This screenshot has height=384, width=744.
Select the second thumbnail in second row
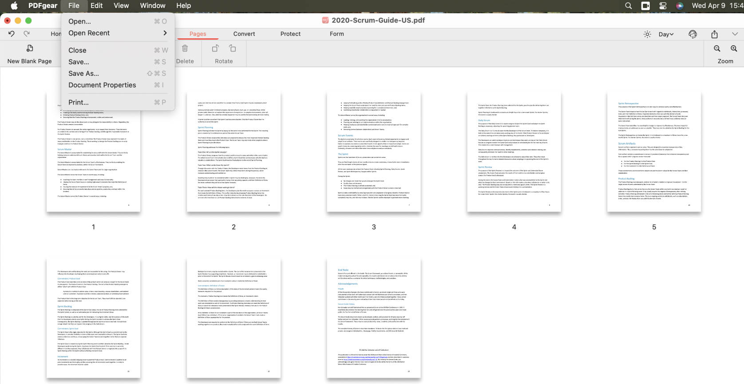[233, 318]
